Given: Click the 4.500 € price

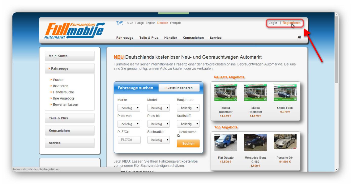Looking at the screenshot, I should (x=255, y=166).
